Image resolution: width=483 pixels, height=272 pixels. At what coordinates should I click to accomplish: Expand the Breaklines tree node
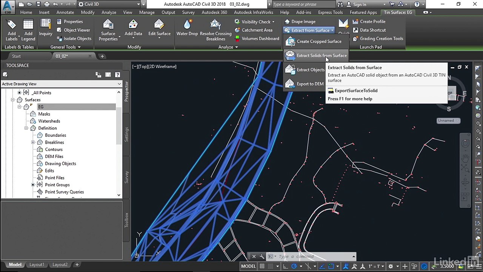point(33,142)
